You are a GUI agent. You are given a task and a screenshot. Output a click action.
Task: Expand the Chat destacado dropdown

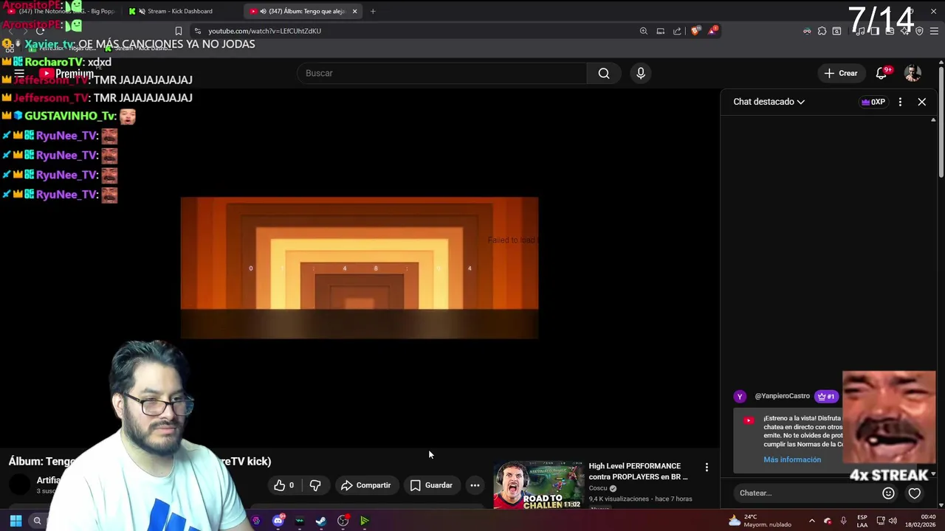click(x=769, y=102)
